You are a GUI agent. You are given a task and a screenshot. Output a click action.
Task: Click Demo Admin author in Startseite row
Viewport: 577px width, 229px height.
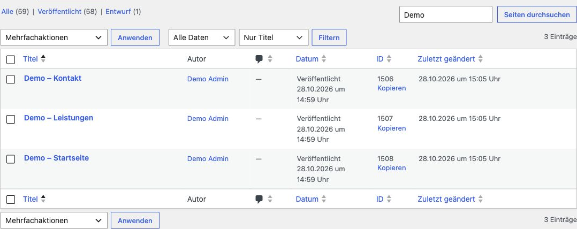click(208, 159)
